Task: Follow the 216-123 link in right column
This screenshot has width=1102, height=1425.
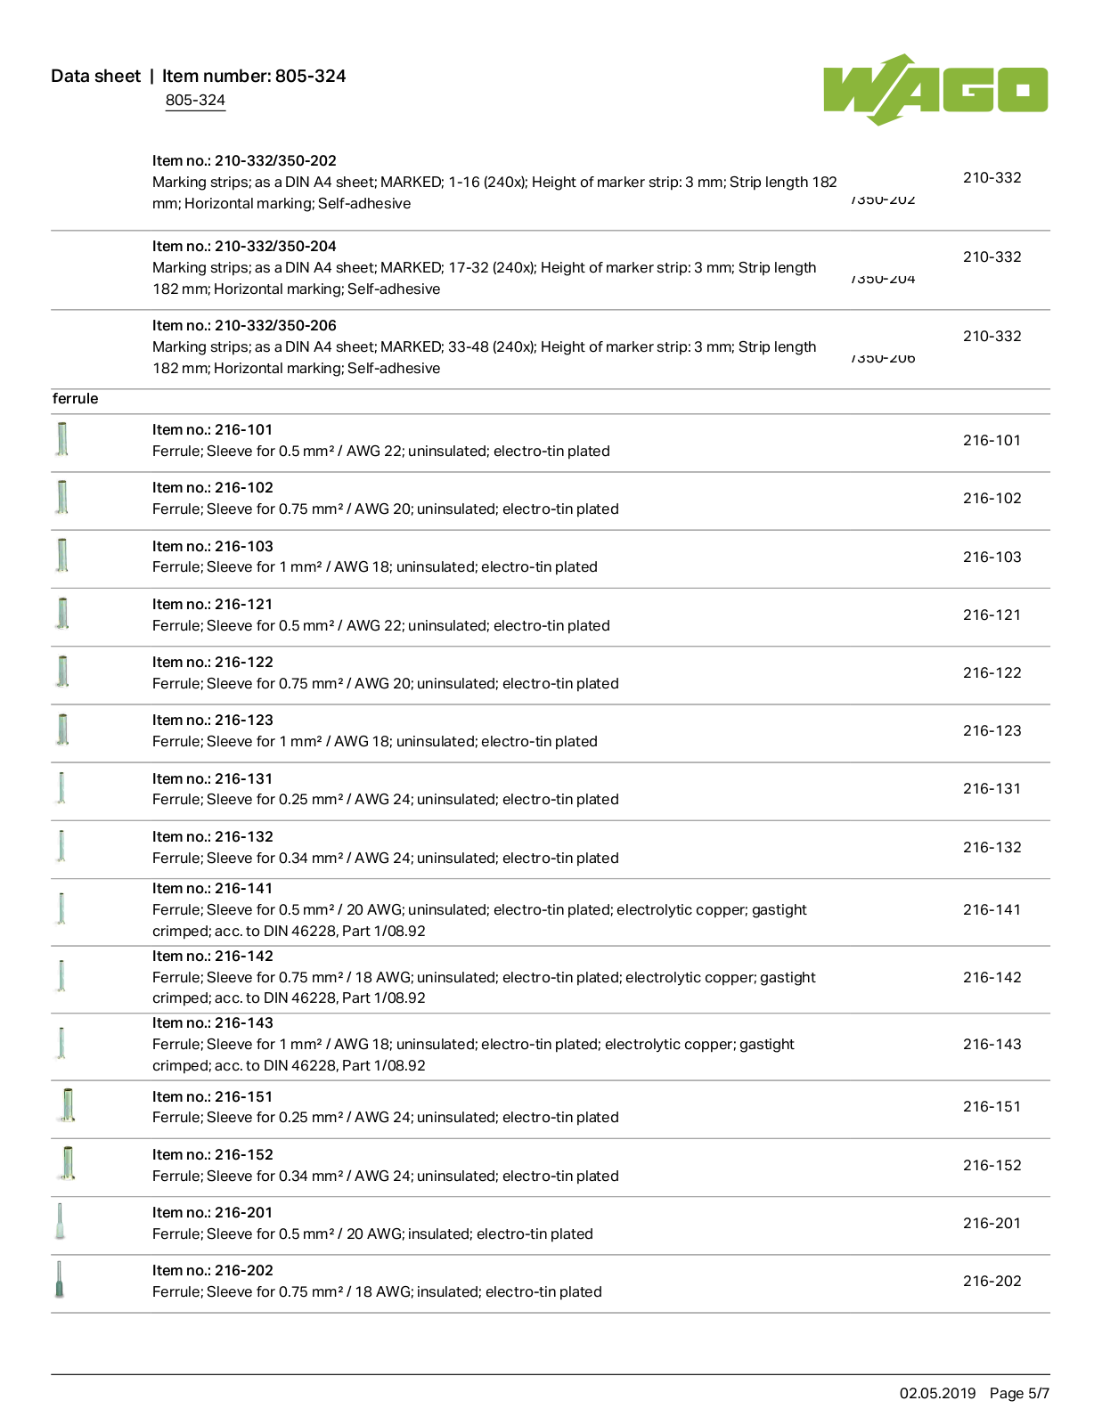Action: click(x=992, y=730)
